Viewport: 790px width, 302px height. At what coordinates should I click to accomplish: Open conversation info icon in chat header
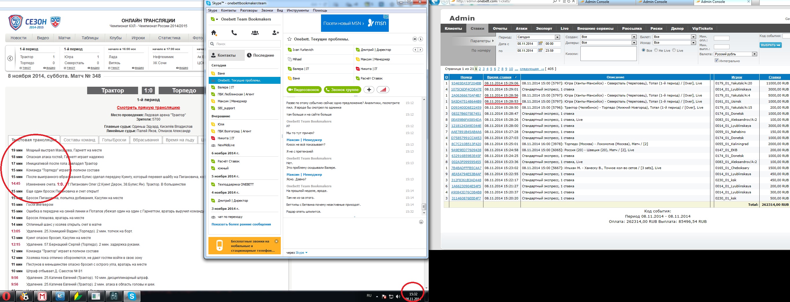pos(421,39)
